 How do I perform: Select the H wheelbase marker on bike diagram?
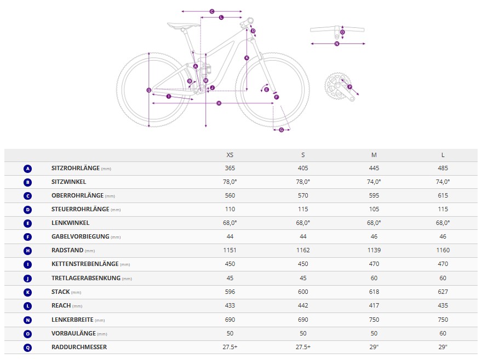point(219,103)
